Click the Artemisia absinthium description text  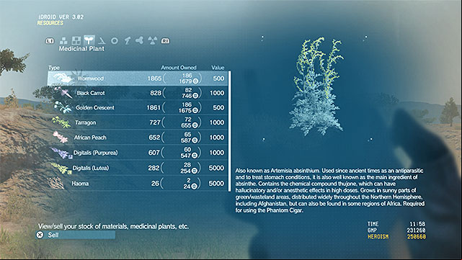(x=330, y=191)
